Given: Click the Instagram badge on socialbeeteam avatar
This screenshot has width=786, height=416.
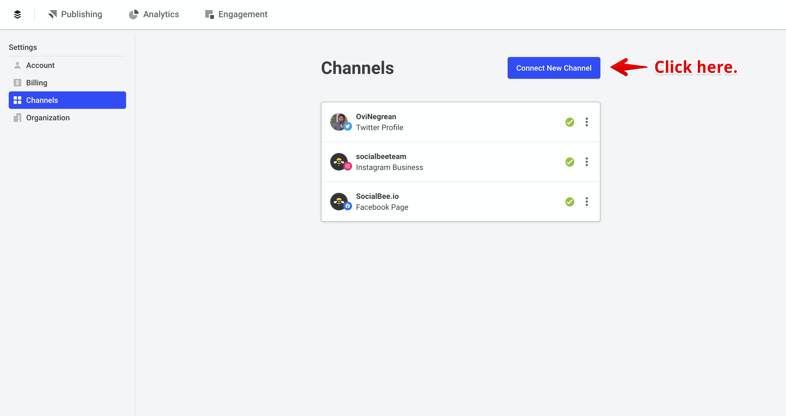Looking at the screenshot, I should coord(347,166).
